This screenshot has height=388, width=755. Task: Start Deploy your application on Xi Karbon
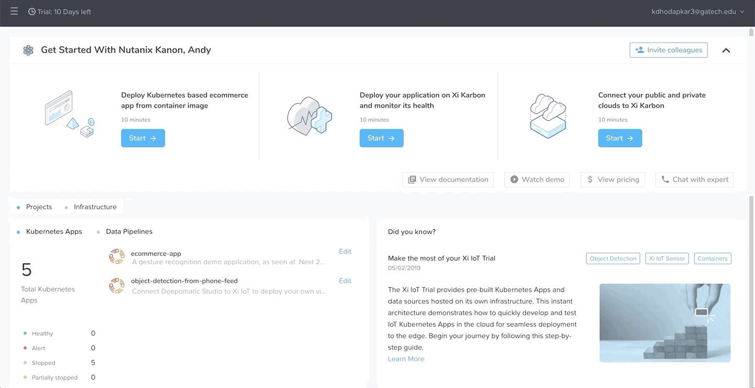click(382, 138)
